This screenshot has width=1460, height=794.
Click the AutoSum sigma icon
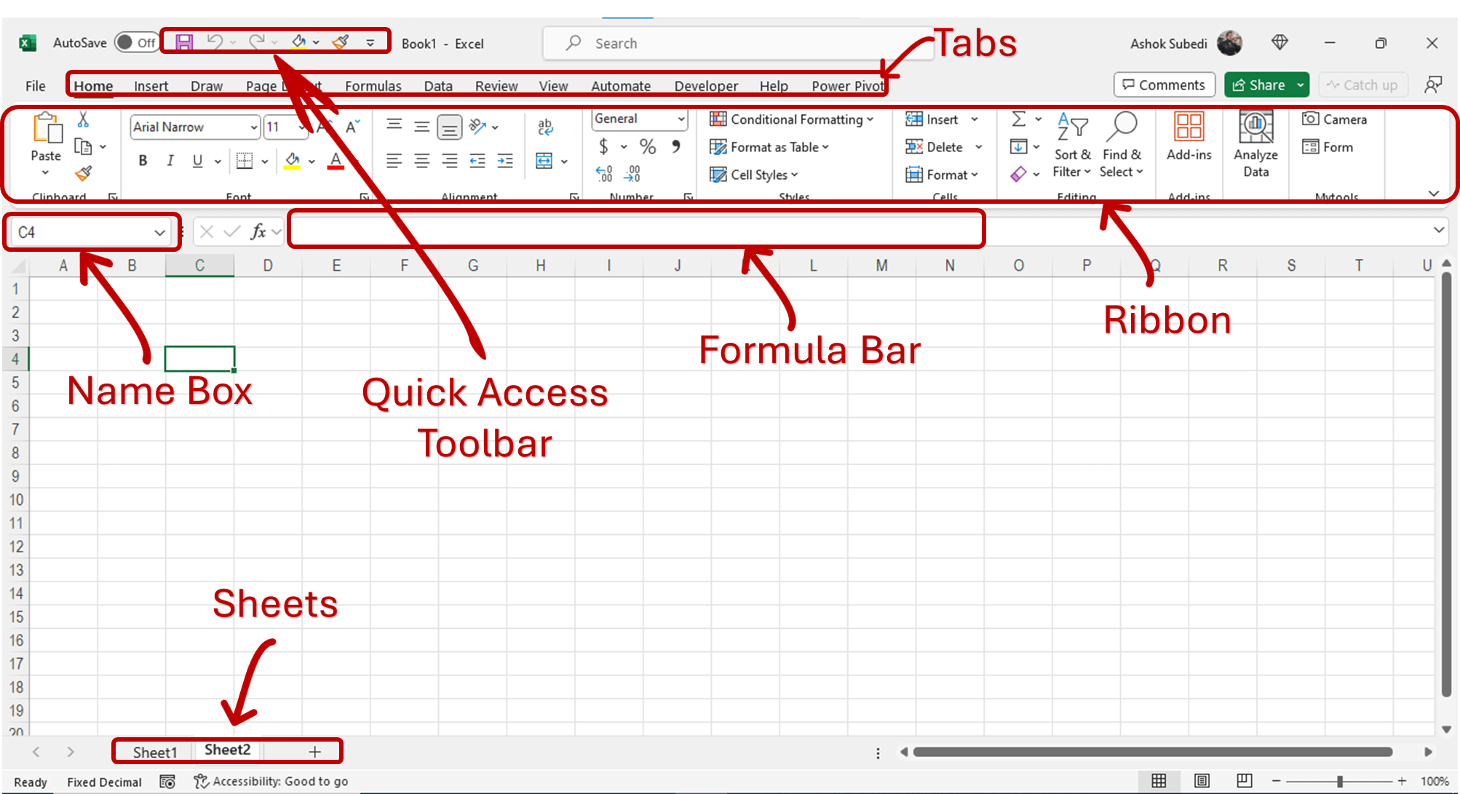pos(1019,119)
